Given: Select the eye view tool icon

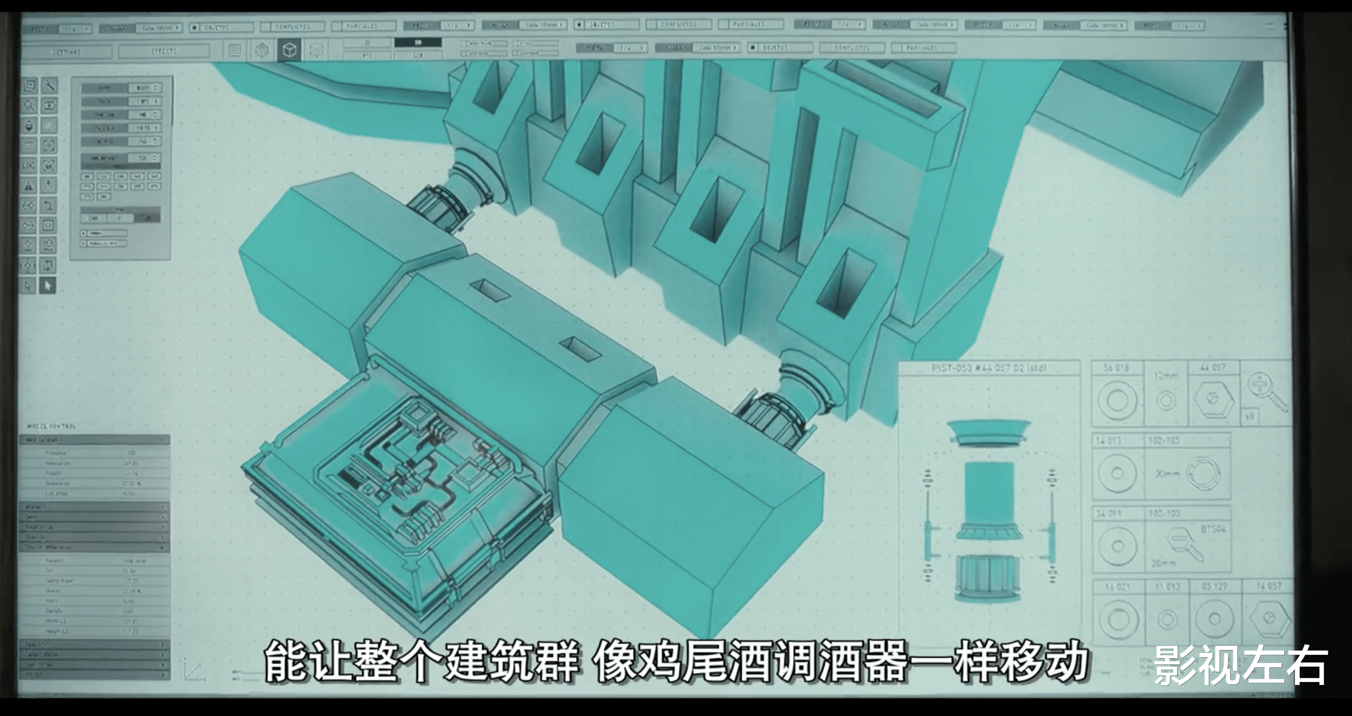Looking at the screenshot, I should [x=49, y=106].
